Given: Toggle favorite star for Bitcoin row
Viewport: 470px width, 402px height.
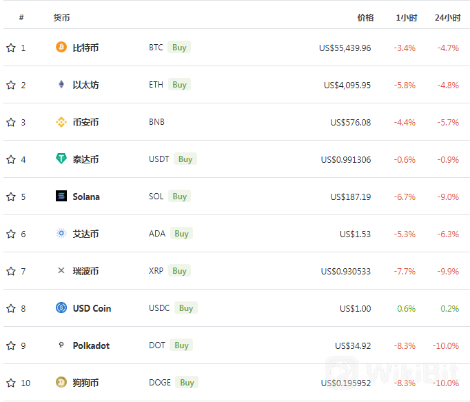Looking at the screenshot, I should click(x=11, y=48).
